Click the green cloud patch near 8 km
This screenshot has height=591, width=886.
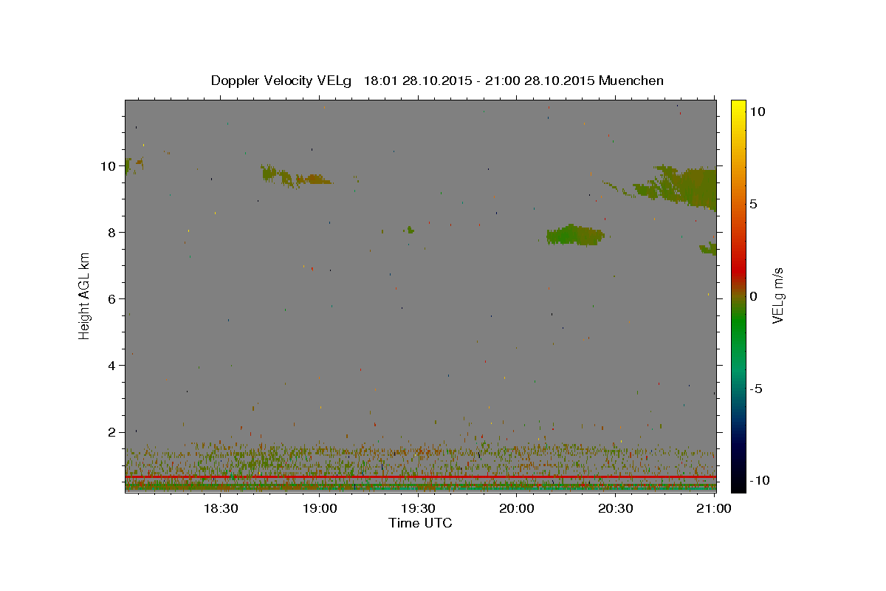tap(575, 235)
